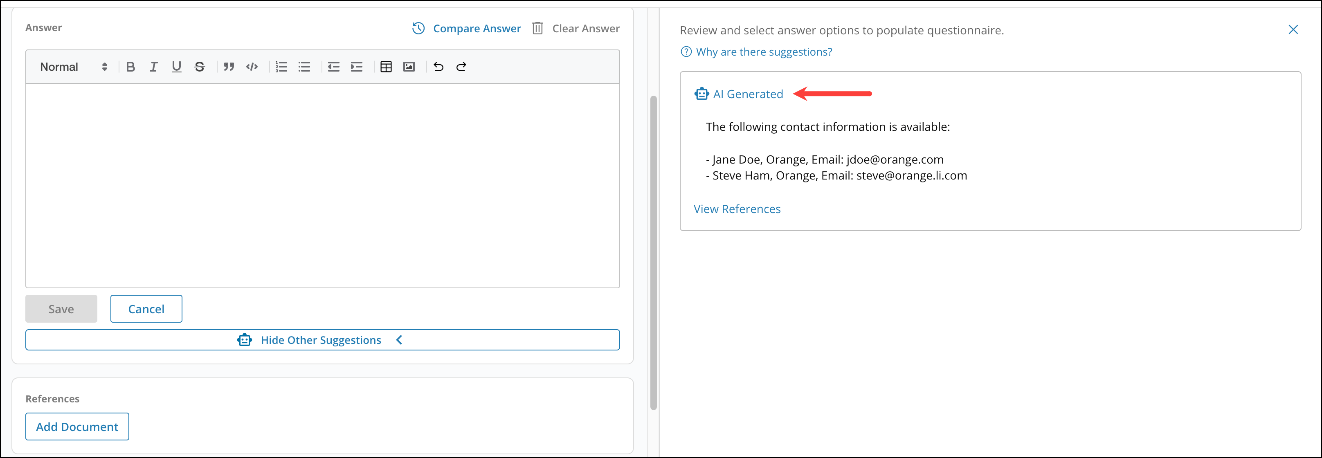This screenshot has width=1322, height=458.
Task: Apply bold formatting in the Answer editor
Action: click(x=130, y=67)
